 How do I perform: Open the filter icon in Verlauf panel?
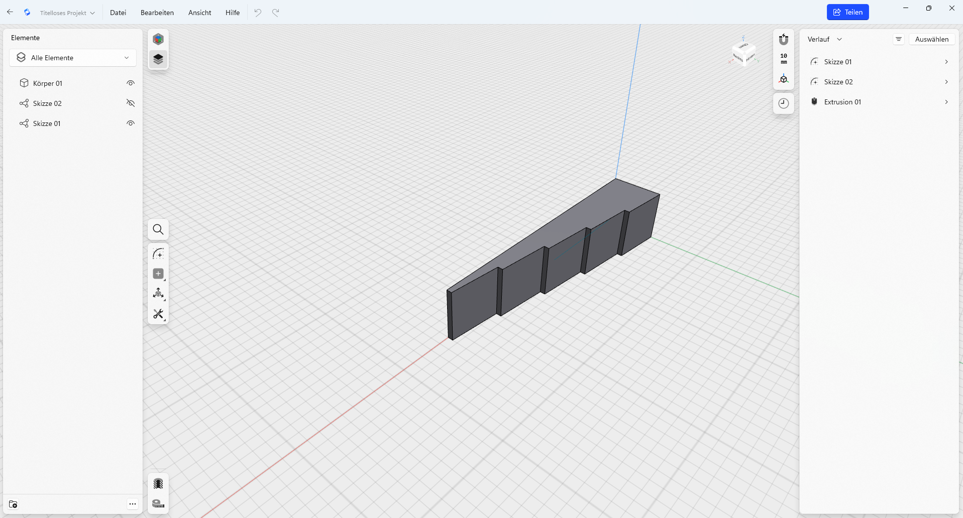click(x=899, y=39)
